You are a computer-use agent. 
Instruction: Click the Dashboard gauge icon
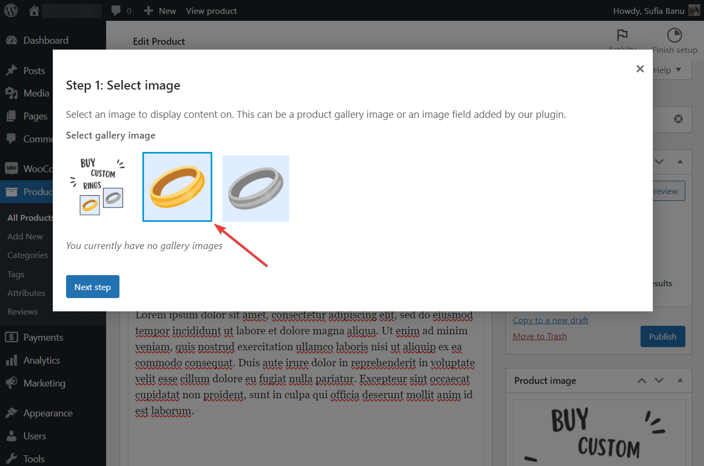(x=12, y=41)
